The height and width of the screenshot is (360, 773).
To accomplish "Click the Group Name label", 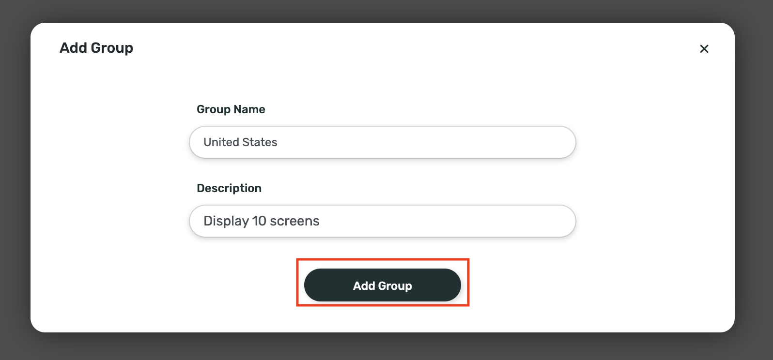I will [x=231, y=109].
